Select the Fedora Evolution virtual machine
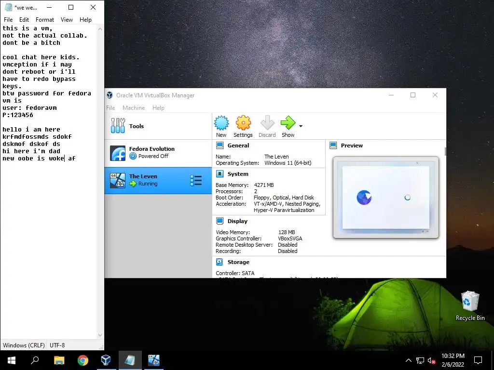The image size is (494, 370). pyautogui.click(x=158, y=153)
